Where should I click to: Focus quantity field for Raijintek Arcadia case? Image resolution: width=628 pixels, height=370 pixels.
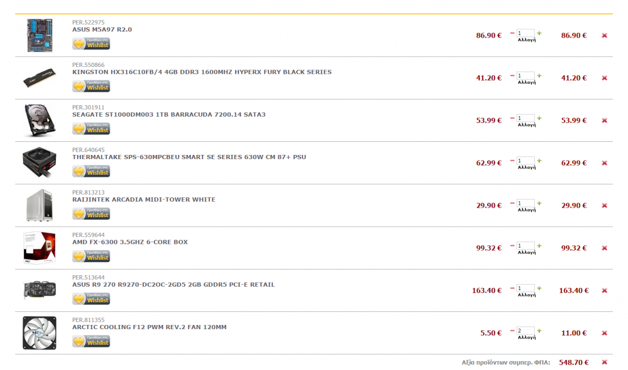525,203
